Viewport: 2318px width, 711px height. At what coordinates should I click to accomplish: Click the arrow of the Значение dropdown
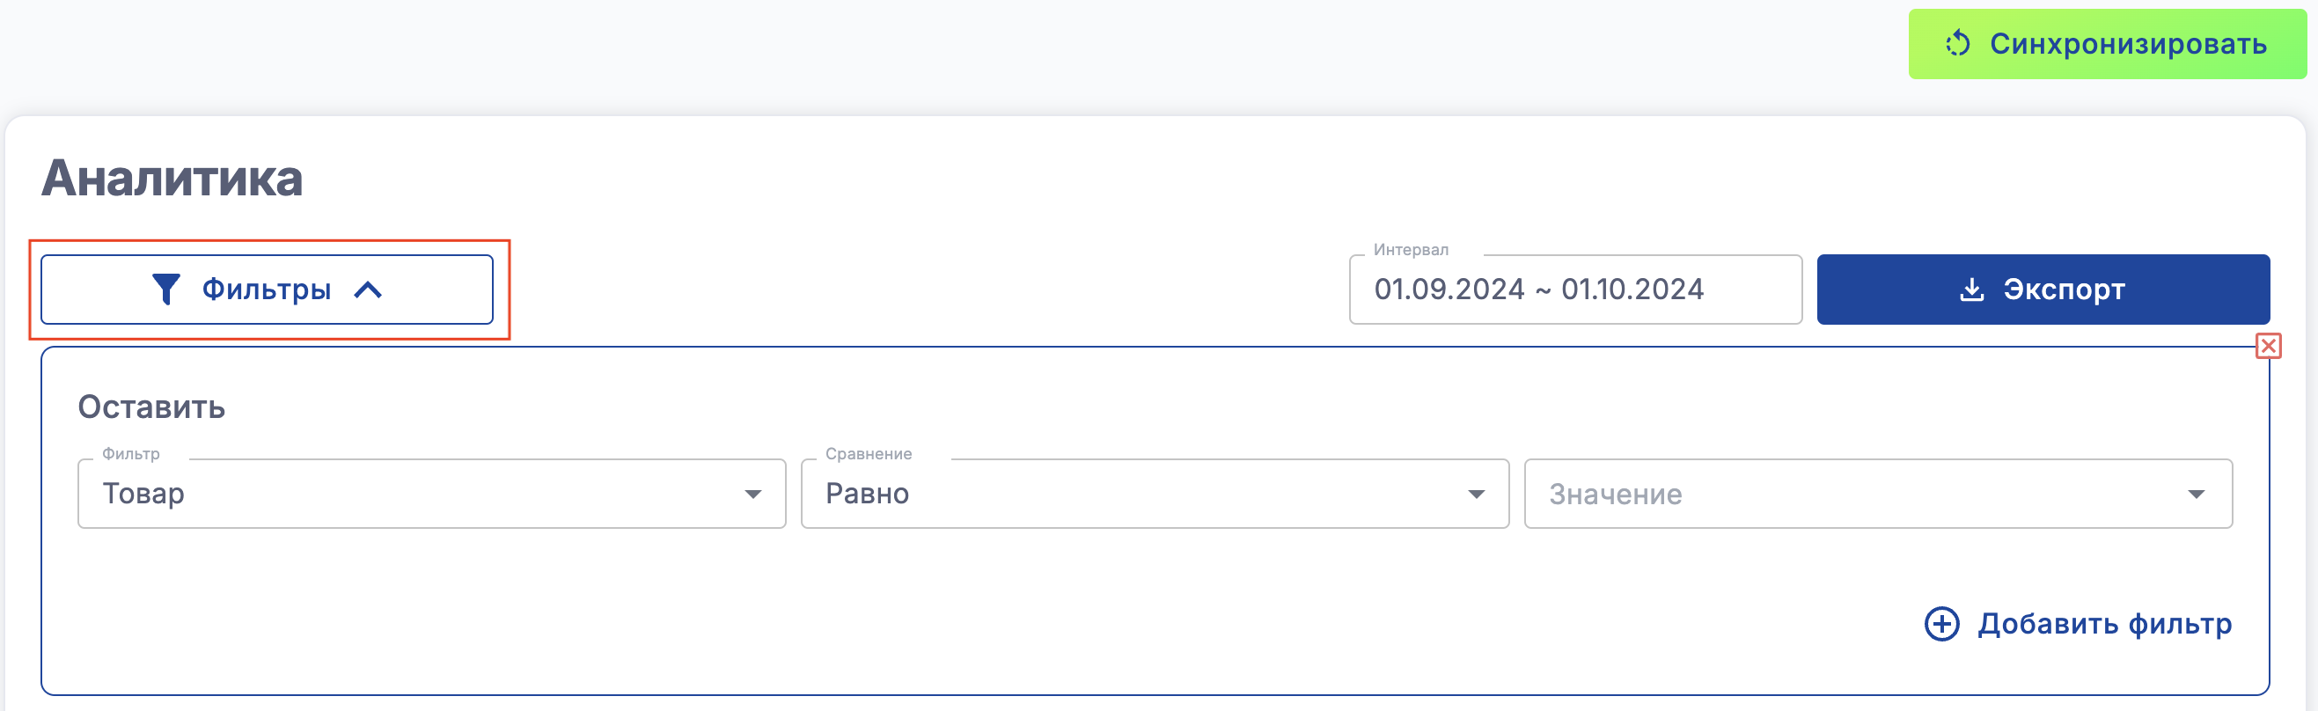[x=2197, y=495]
